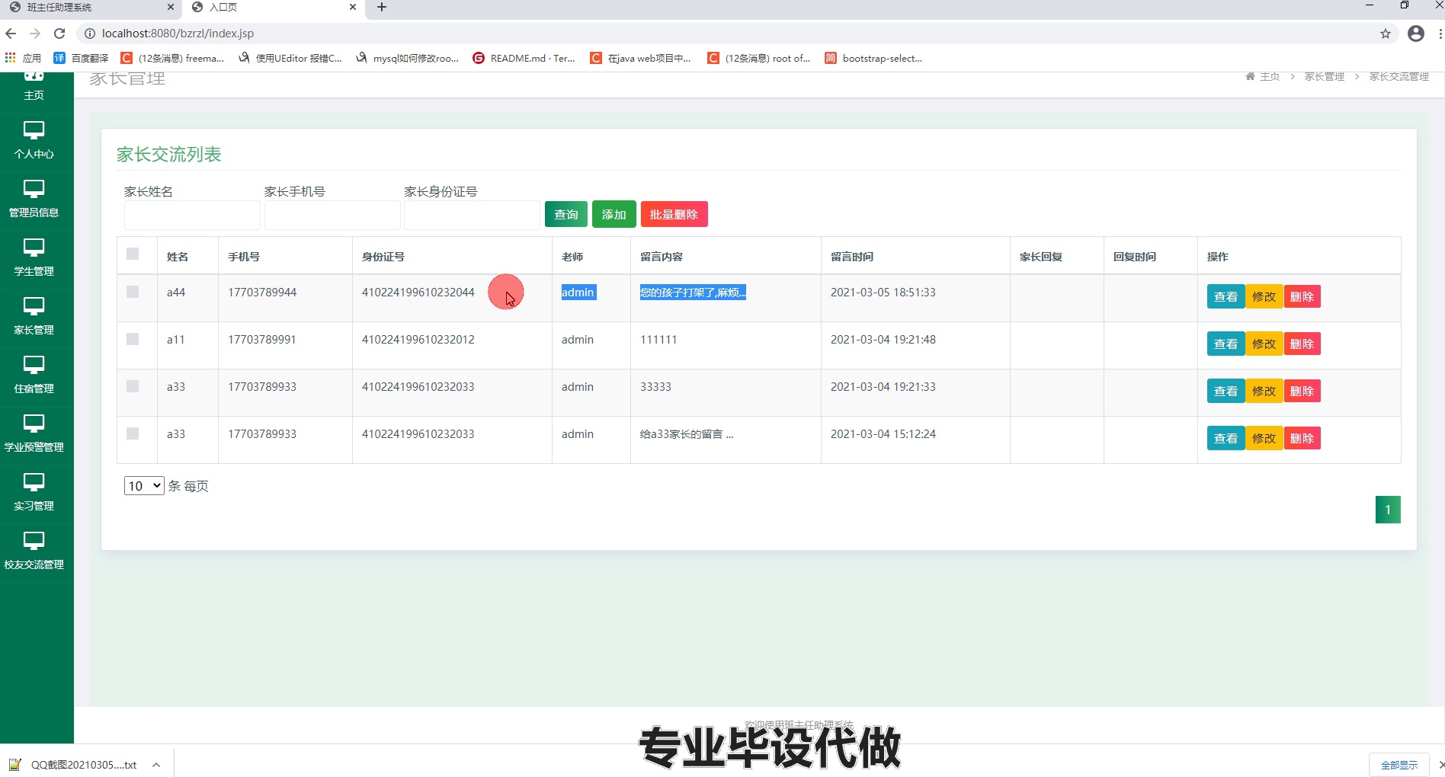Viewport: 1445px width, 777px height.
Task: Open the downloaded QQ截图 file dropdown arrow
Action: tap(156, 765)
